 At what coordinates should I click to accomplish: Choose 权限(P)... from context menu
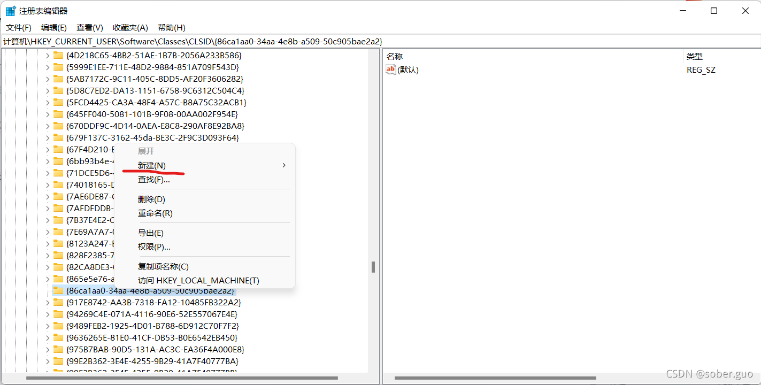tap(205, 247)
